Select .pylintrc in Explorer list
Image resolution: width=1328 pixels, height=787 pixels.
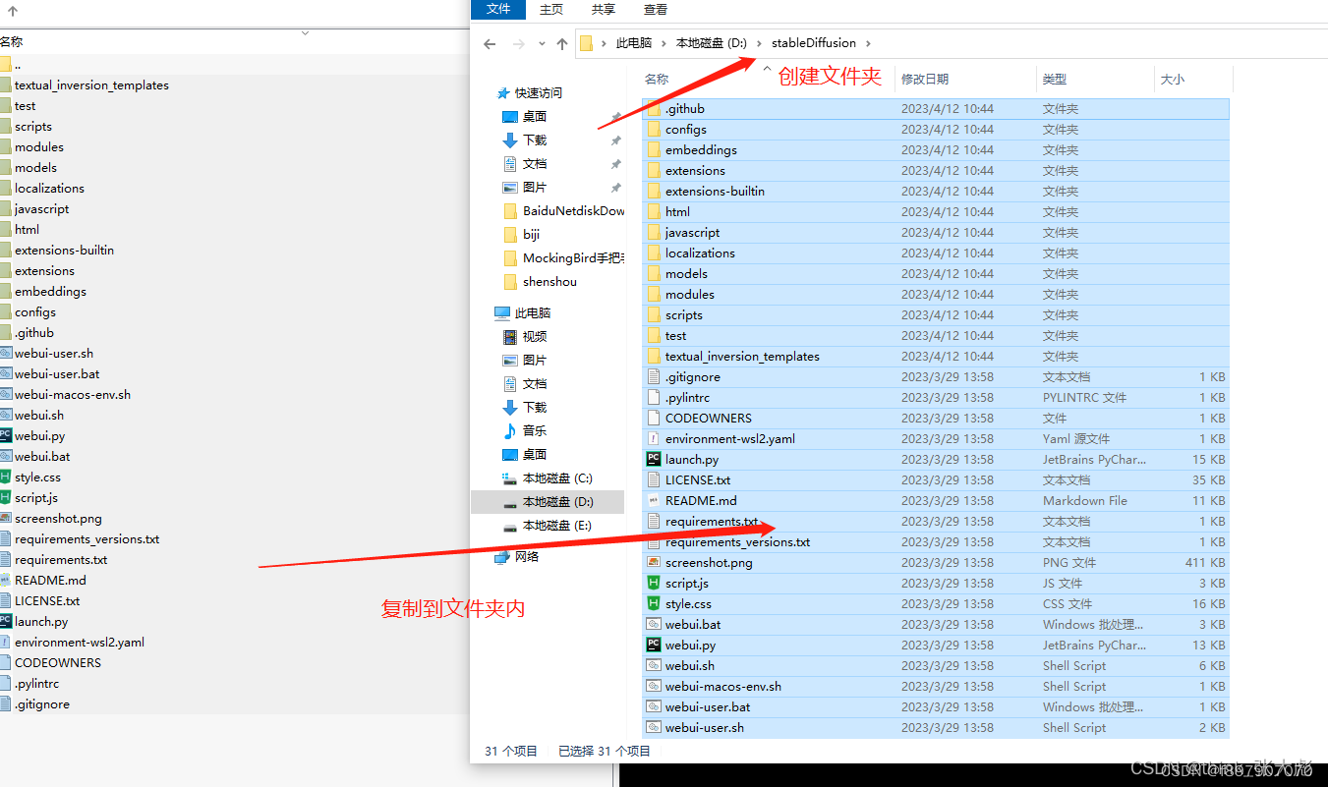click(x=936, y=397)
